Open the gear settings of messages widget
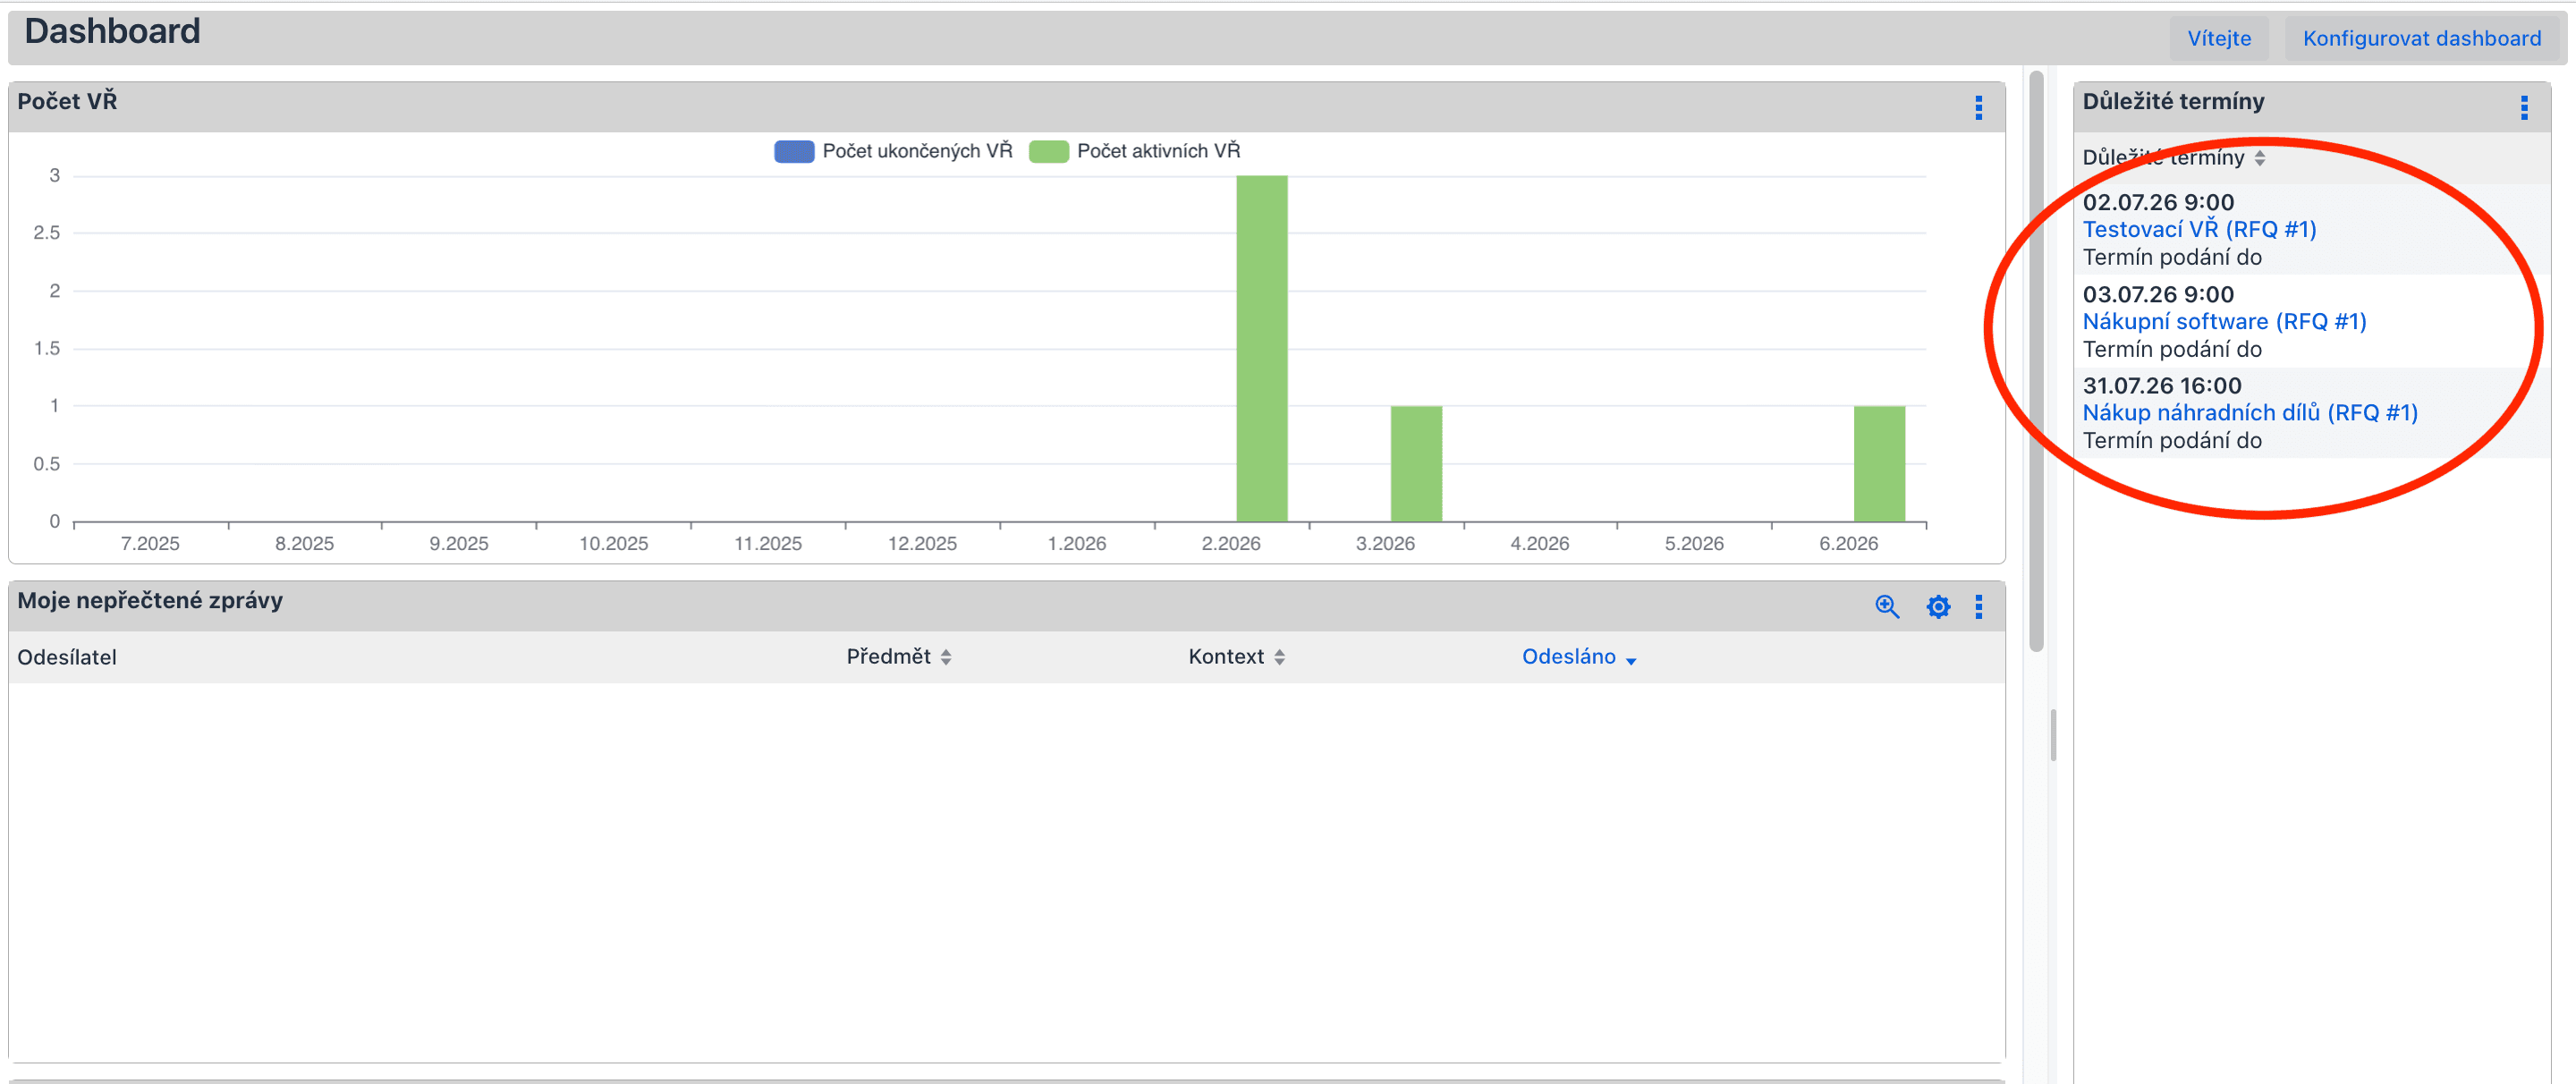This screenshot has height=1084, width=2576. click(x=1938, y=607)
